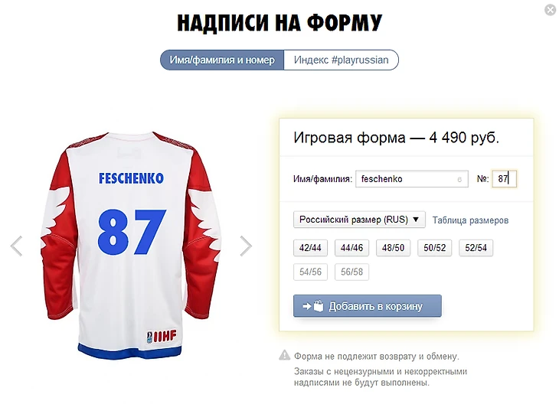Choose size 52/54

[x=476, y=248]
